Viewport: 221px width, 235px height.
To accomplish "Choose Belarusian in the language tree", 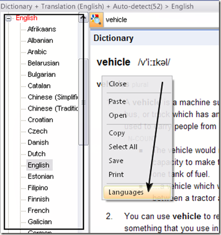I will coord(43,63).
